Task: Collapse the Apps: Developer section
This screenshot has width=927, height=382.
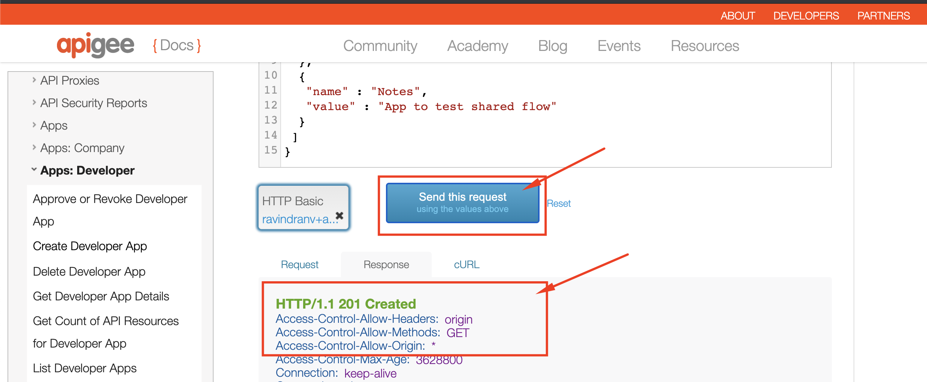Action: coord(34,169)
